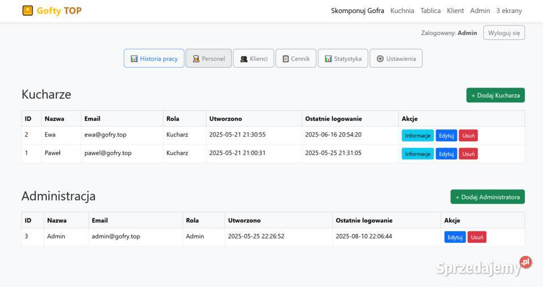Click the chart icon on Historia pracy tab

tap(134, 59)
